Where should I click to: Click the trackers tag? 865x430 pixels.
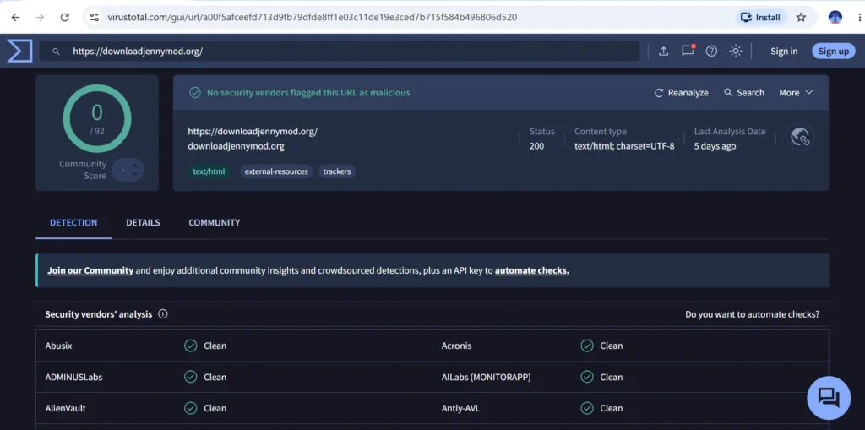point(337,171)
